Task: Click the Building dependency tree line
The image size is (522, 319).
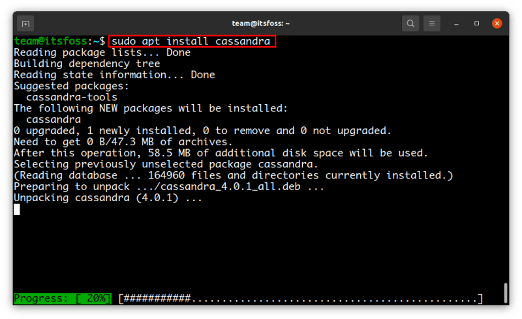Action: point(87,64)
